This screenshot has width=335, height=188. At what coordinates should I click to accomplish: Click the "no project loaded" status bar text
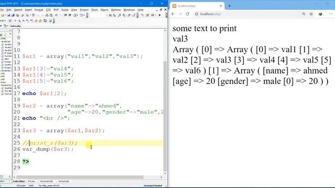tap(153, 186)
